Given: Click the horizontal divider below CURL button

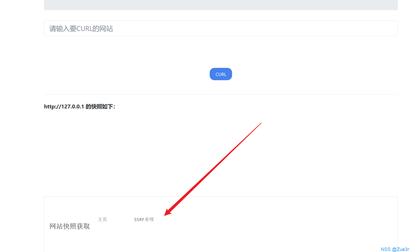Looking at the screenshot, I should (221, 94).
